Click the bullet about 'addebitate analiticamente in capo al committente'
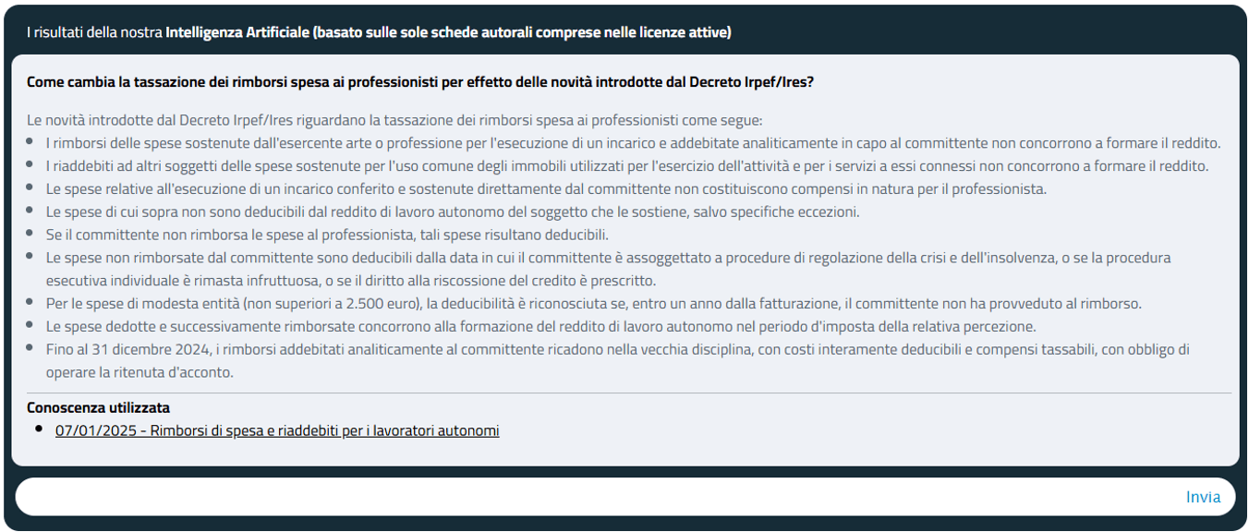Image resolution: width=1249 pixels, height=532 pixels. pos(633,143)
